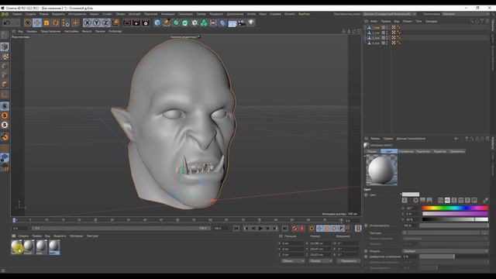This screenshot has height=279, width=496.
Task: Open the viewport Cameras menu
Action: click(31, 31)
